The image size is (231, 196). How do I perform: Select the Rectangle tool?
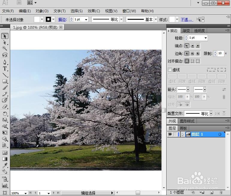(x=5, y=81)
